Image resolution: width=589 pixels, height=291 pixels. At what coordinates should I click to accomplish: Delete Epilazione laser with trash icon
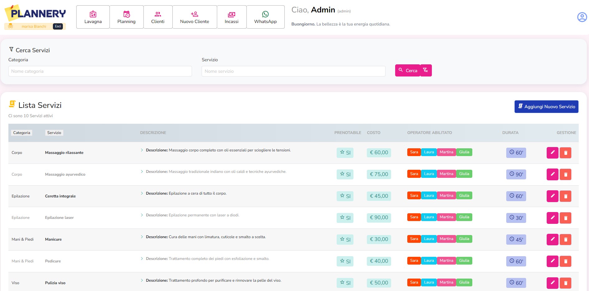click(x=566, y=218)
